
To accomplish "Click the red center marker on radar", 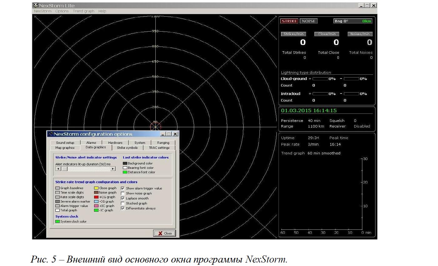I will 155,127.
